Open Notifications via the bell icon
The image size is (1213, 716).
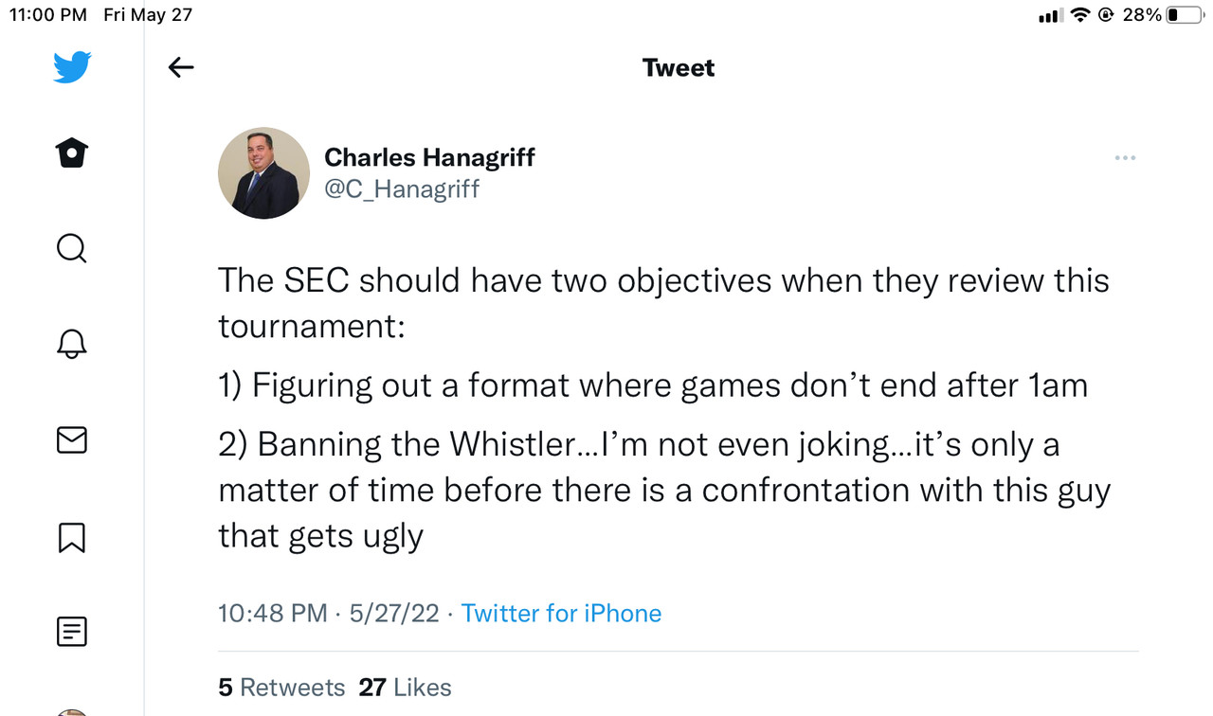coord(72,344)
